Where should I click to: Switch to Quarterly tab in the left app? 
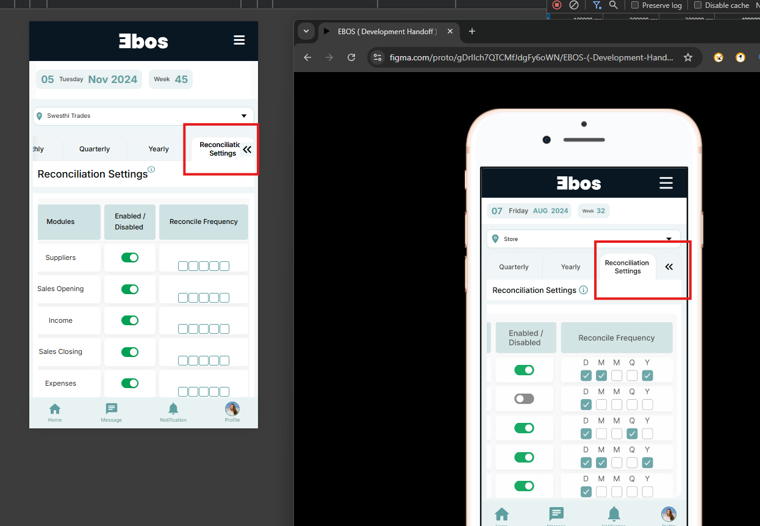95,149
